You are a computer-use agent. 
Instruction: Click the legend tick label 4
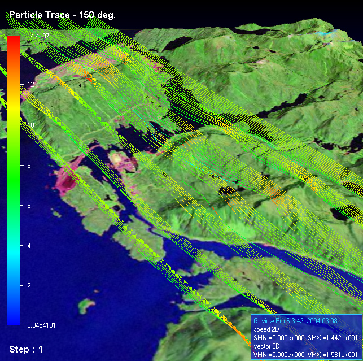point(29,246)
